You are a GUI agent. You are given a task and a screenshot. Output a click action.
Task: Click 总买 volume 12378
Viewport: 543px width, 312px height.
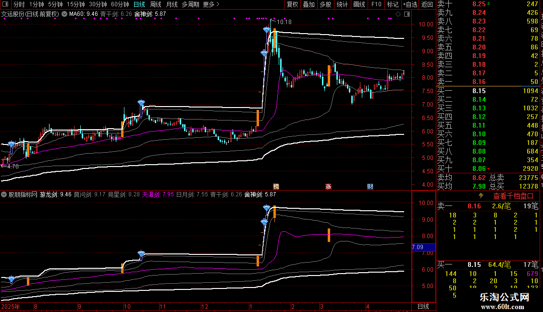click(529, 186)
